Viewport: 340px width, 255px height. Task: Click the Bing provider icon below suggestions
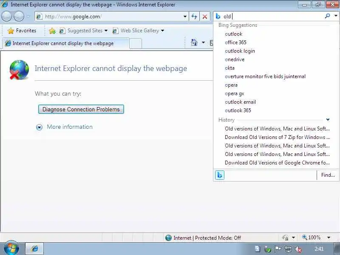(219, 175)
